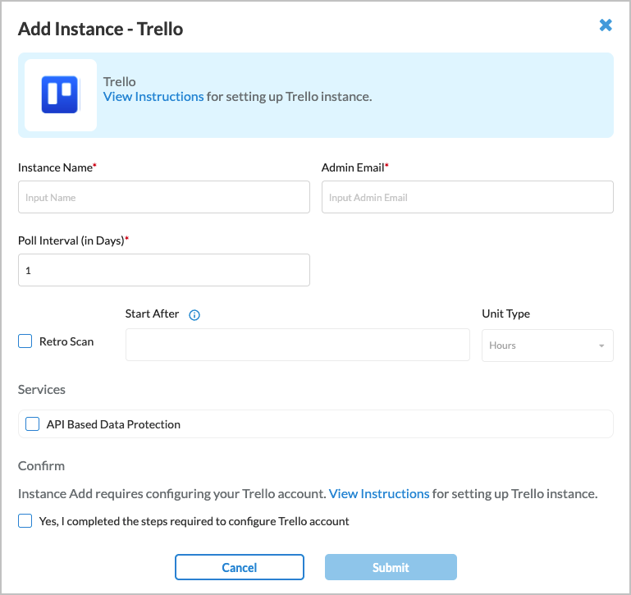The height and width of the screenshot is (595, 631).
Task: Focus the Admin Email input field
Action: coord(467,197)
